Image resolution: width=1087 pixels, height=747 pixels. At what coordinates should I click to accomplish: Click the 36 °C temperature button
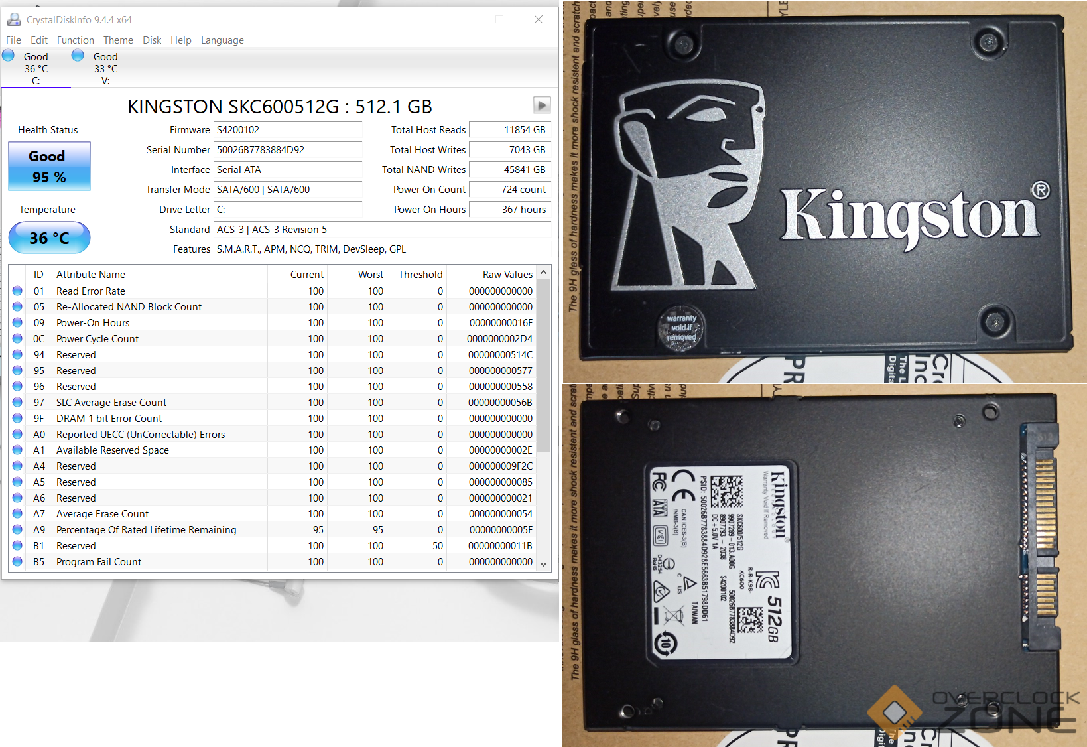49,238
